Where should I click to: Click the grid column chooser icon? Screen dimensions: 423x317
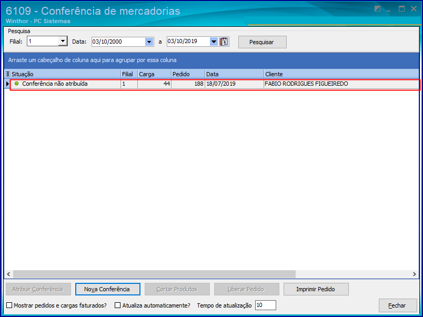[7, 74]
